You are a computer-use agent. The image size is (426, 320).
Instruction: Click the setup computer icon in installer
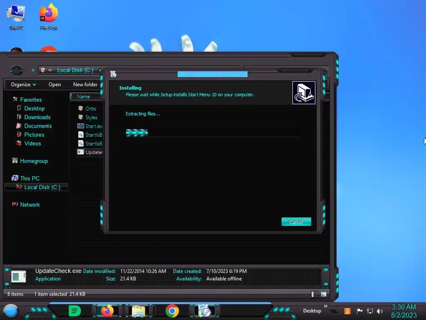pos(304,92)
